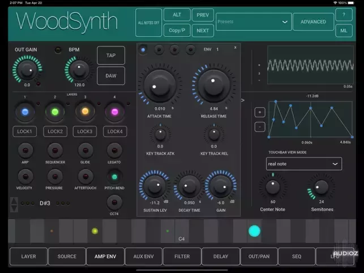
Task: Click the waveform oscilloscope display
Action: click(x=310, y=65)
